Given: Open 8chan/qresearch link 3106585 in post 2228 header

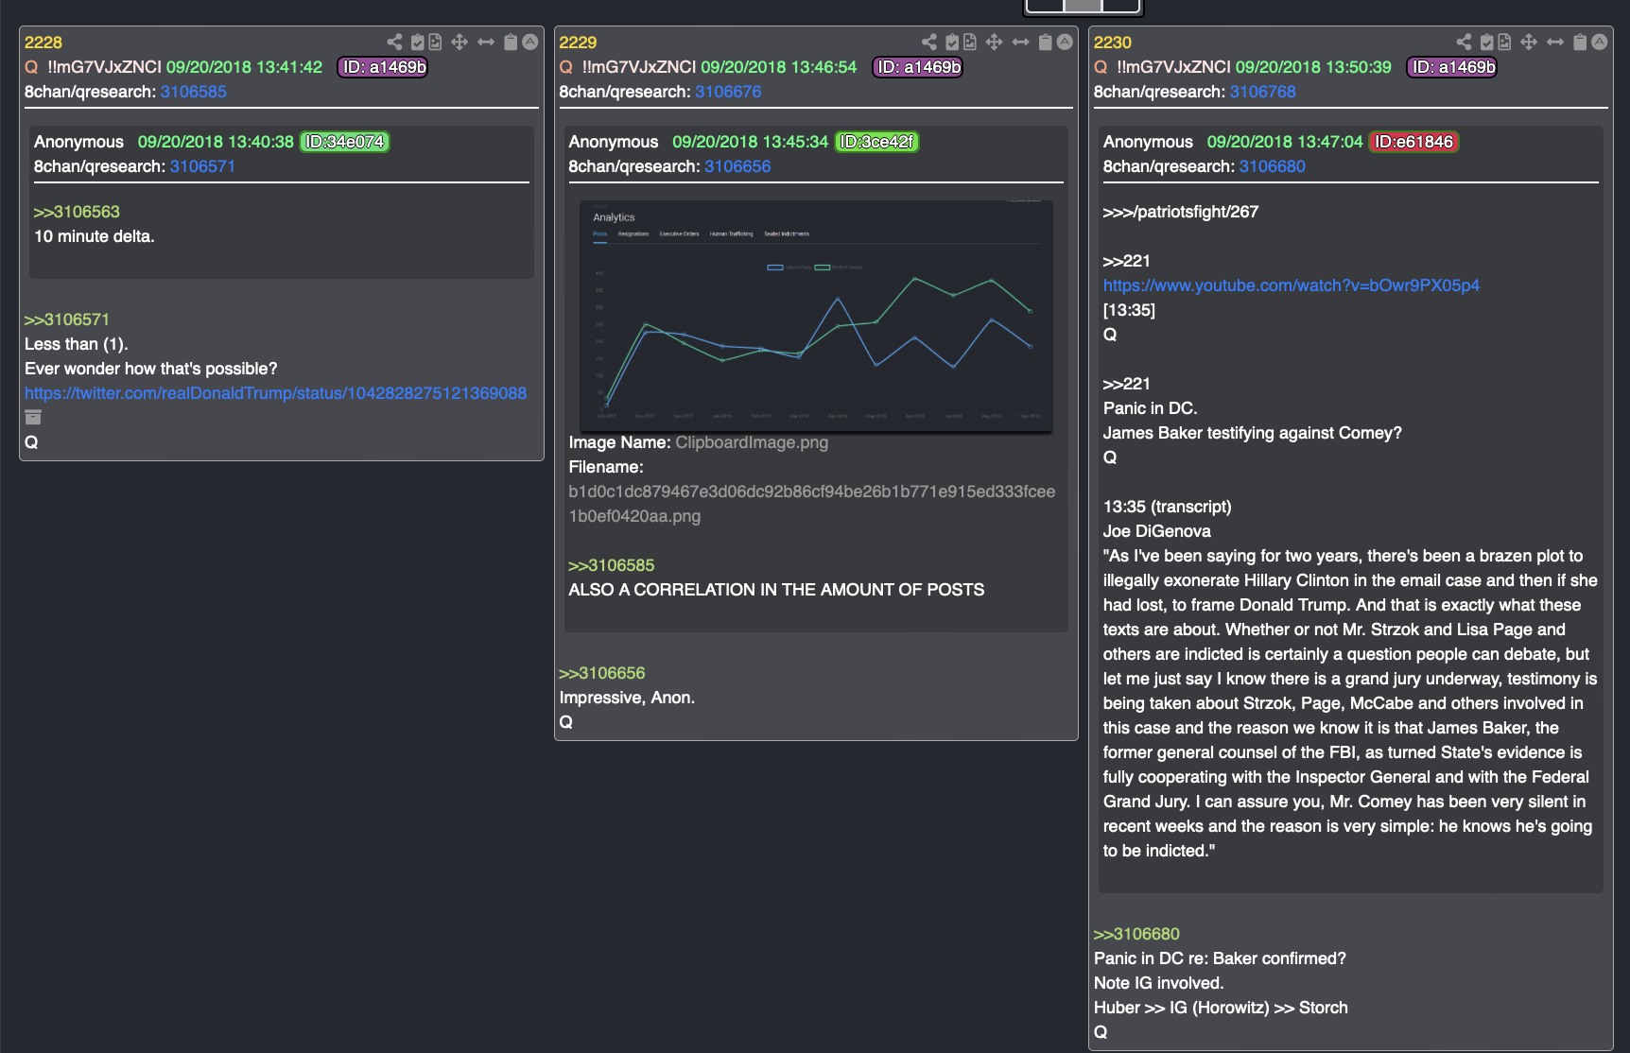Looking at the screenshot, I should (x=194, y=92).
